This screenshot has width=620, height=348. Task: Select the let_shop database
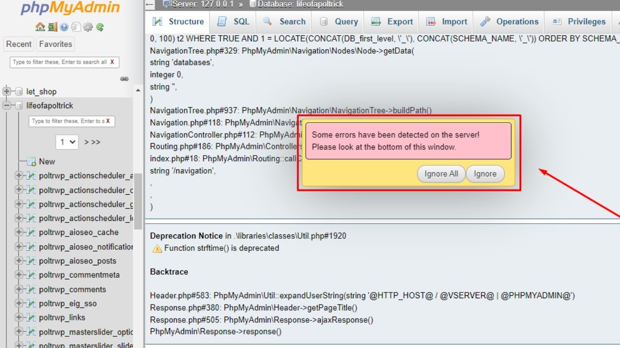[x=41, y=91]
